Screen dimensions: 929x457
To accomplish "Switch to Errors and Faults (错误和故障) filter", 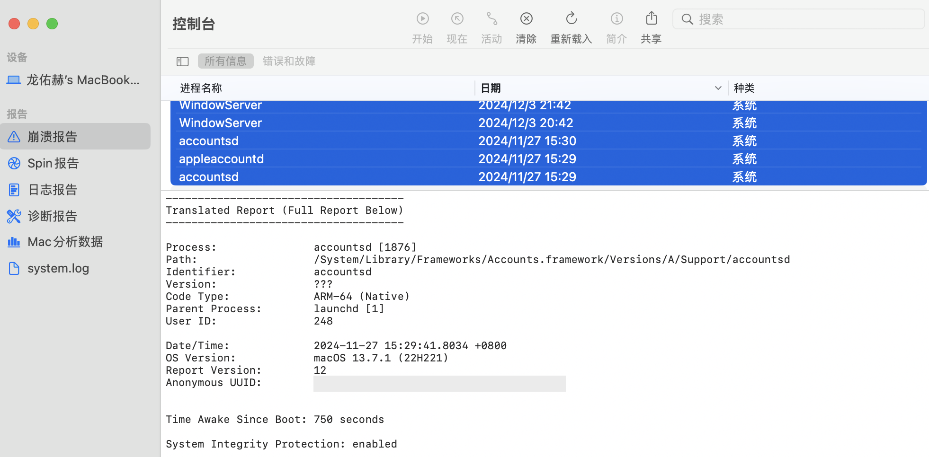I will (289, 61).
